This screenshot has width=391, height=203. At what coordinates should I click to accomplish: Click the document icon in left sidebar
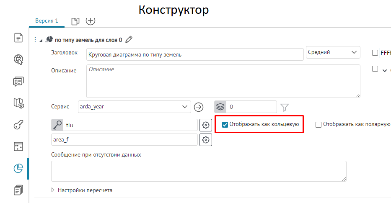pyautogui.click(x=18, y=38)
